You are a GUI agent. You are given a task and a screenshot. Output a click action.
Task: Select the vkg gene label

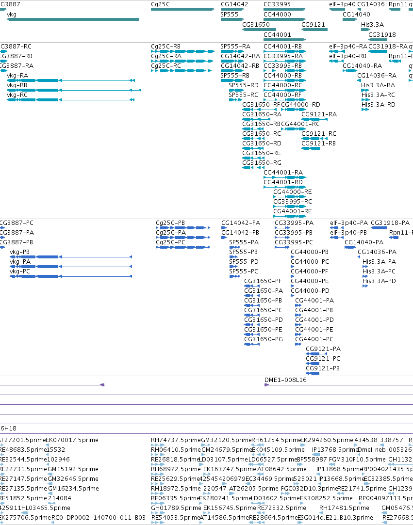(x=11, y=15)
